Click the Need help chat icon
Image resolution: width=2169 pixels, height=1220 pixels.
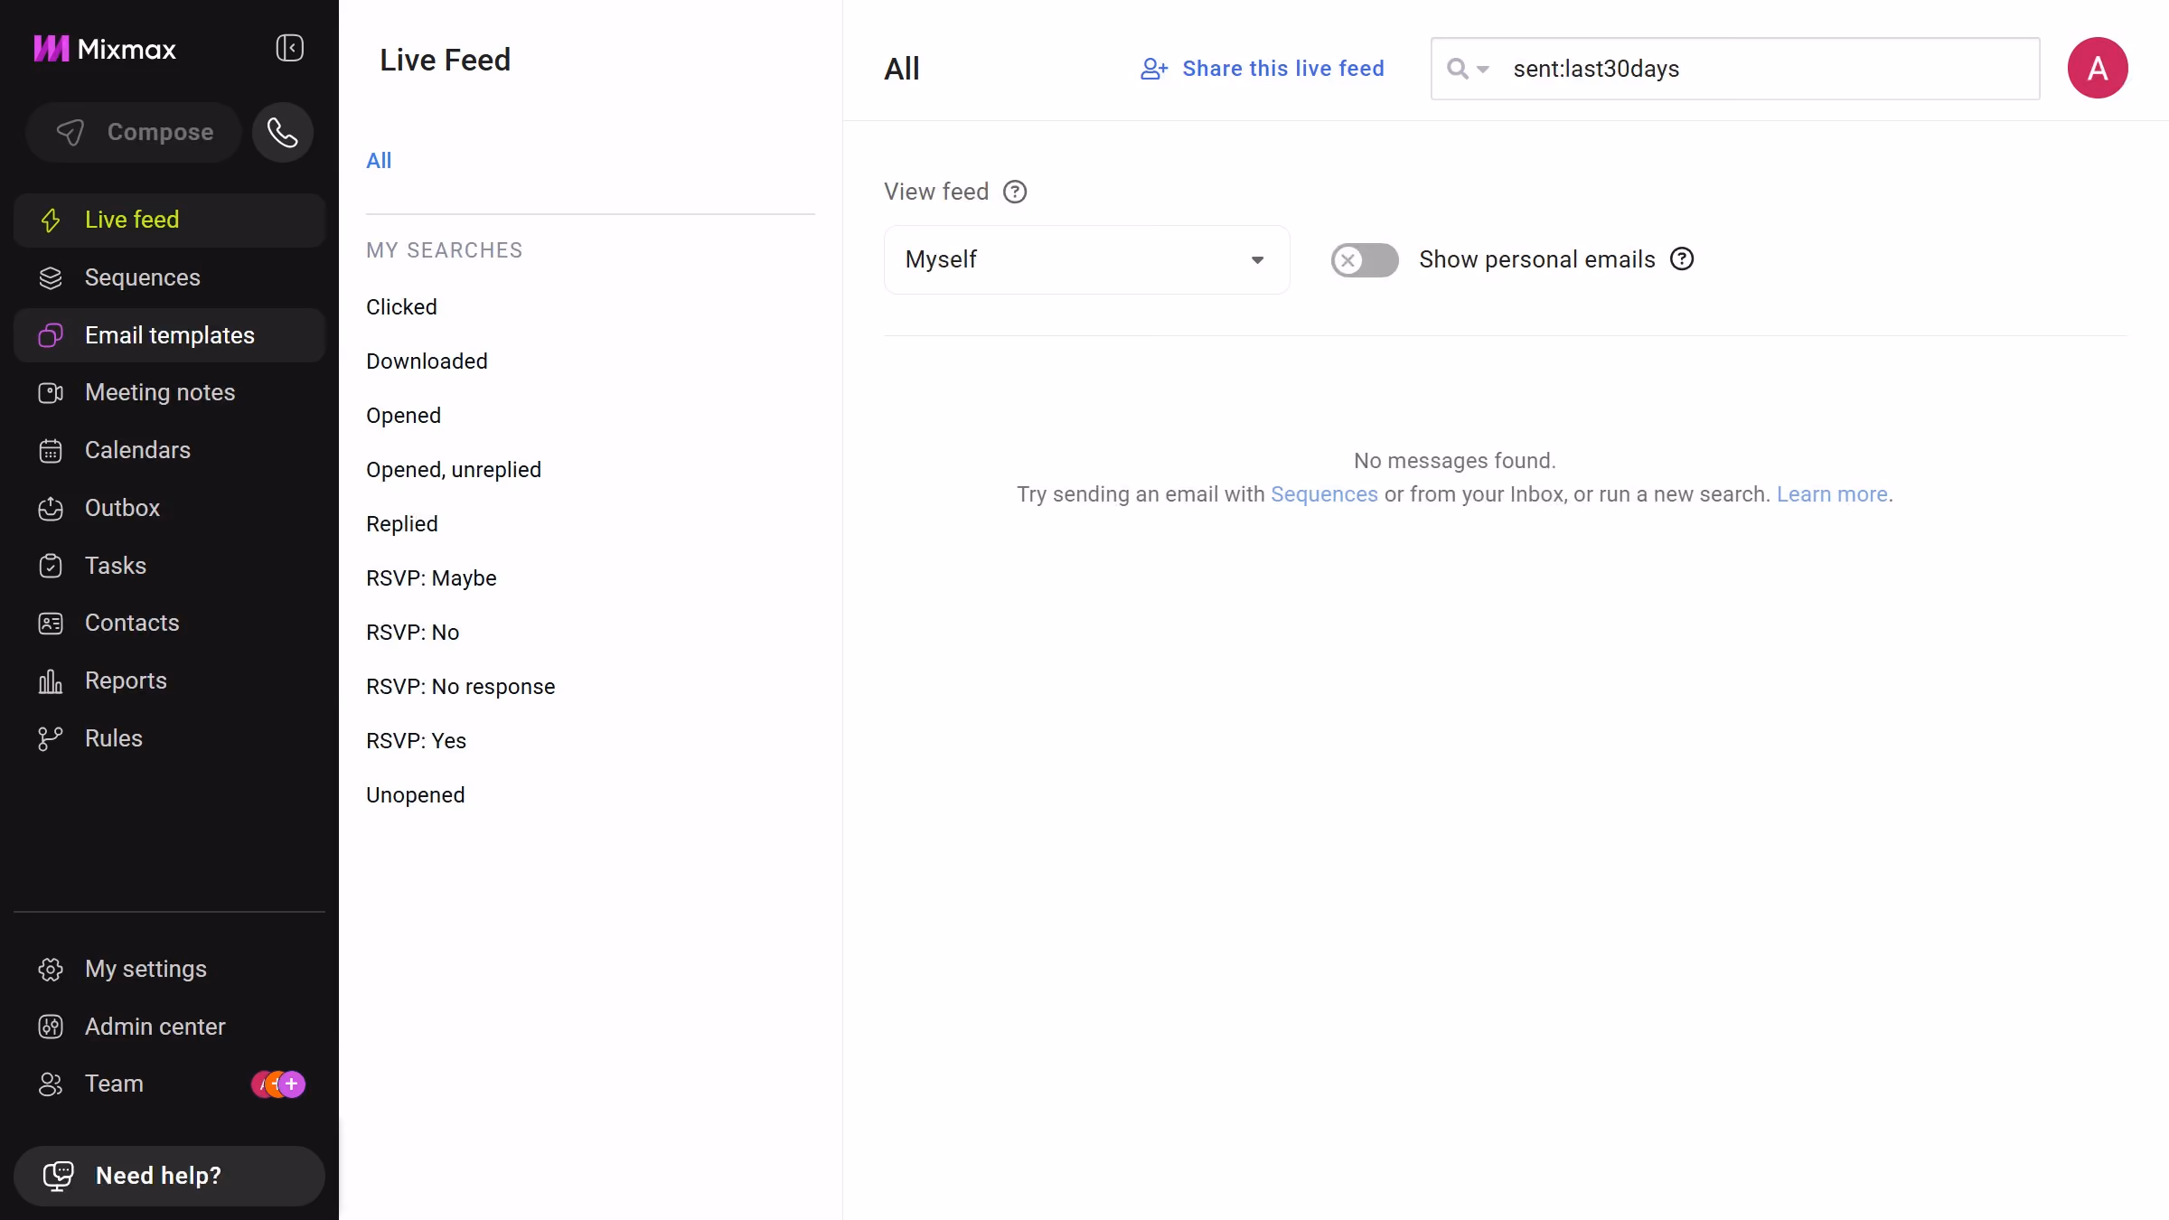click(59, 1176)
